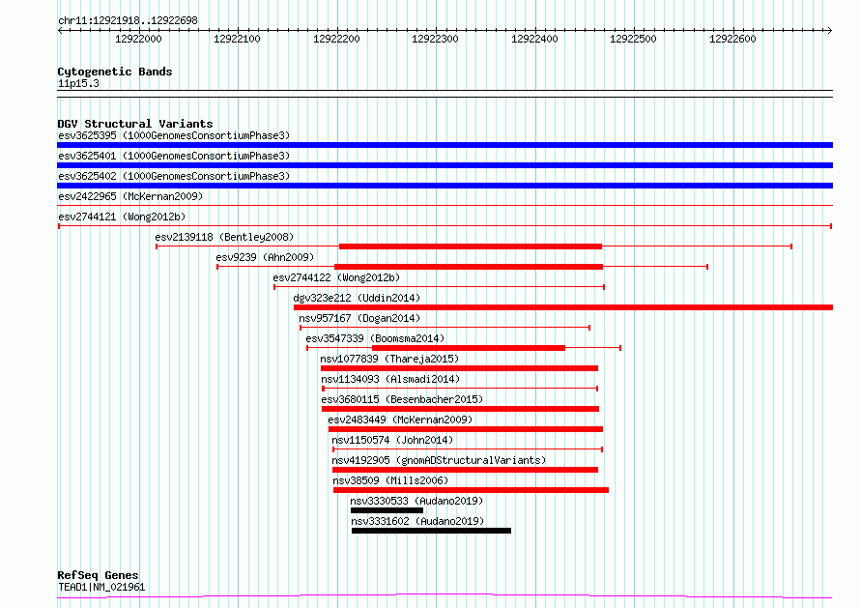Open the nsv1134093 Alsmadi2014 label

[390, 379]
